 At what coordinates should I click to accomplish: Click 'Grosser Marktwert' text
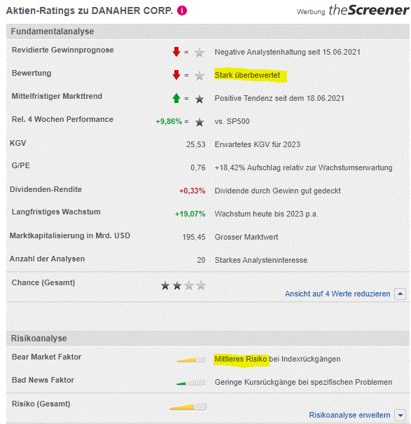[x=246, y=237]
